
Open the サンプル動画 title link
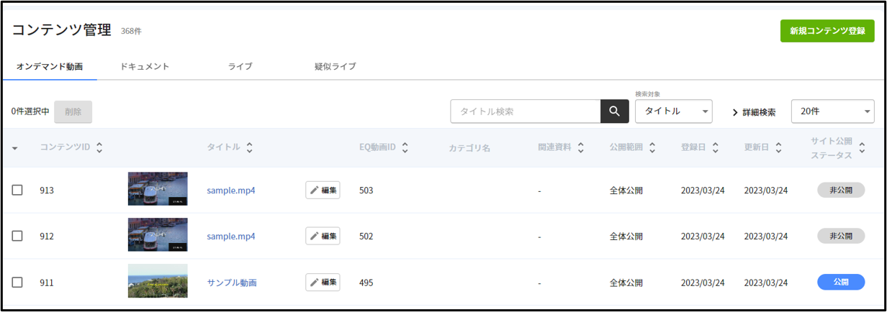click(232, 283)
